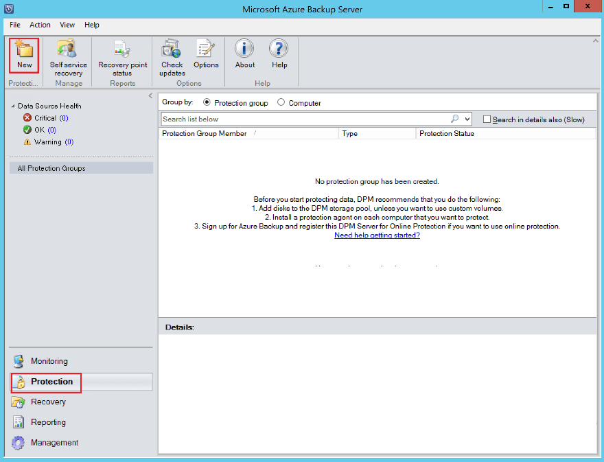The width and height of the screenshot is (604, 462).
Task: Close the Azure Backup Server window
Action: pyautogui.click(x=588, y=7)
